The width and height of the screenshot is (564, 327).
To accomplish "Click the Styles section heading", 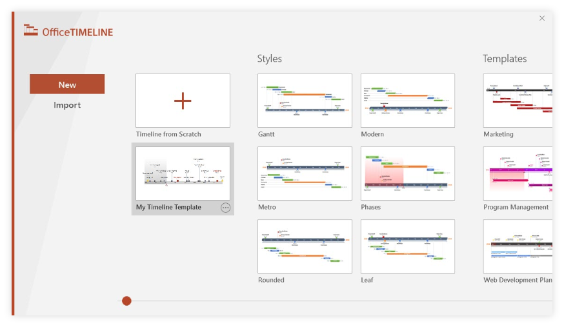I will click(x=269, y=59).
